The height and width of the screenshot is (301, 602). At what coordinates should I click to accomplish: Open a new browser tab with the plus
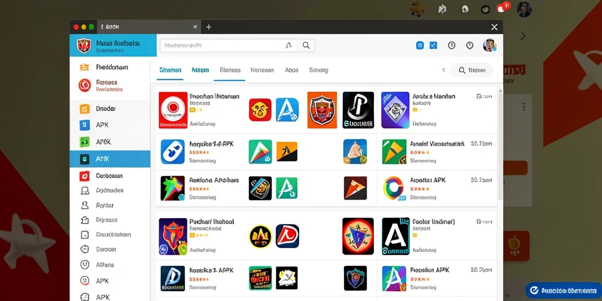click(x=209, y=27)
